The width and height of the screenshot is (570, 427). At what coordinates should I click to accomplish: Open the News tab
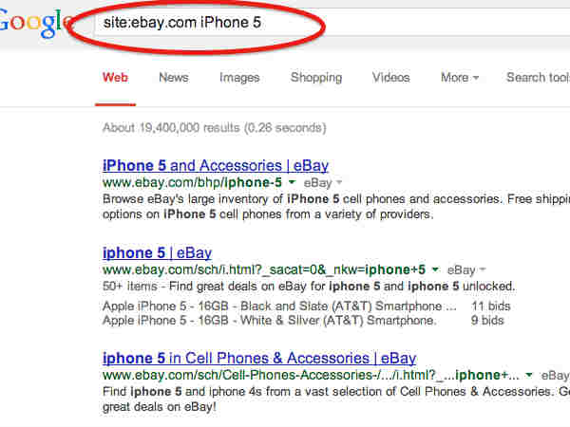pos(174,78)
